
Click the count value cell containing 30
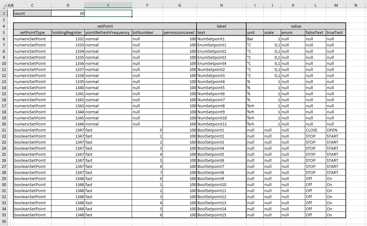(68, 13)
